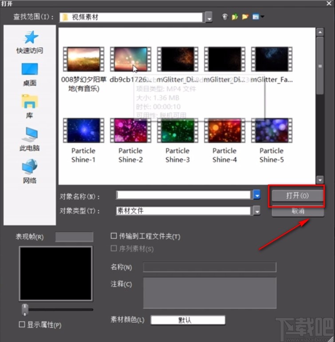Click the poster frame slider handle
This screenshot has width=335, height=342.
tap(25, 310)
